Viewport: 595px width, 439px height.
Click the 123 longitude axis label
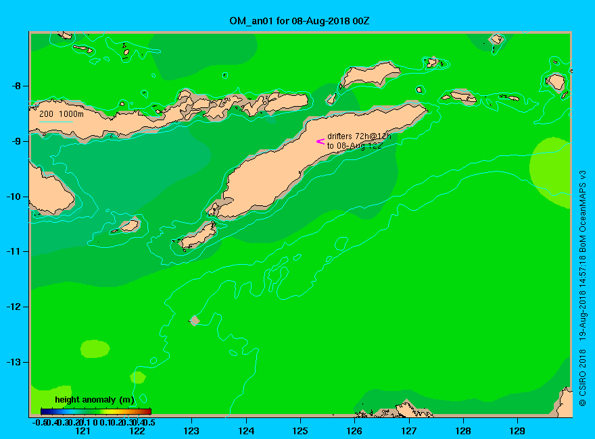point(191,431)
